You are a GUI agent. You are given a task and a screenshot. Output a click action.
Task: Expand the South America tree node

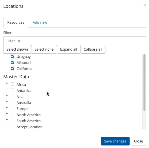point(7,120)
